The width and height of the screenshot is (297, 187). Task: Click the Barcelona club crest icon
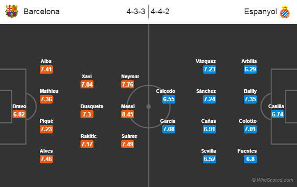12,12
